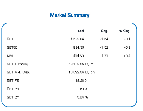Click the SET Turnover label
This screenshot has height=111, width=143.
tap(18, 64)
